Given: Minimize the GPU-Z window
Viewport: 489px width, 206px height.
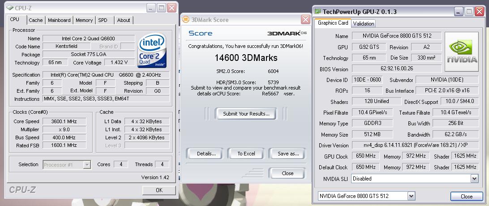Looking at the screenshot, I should (x=459, y=12).
